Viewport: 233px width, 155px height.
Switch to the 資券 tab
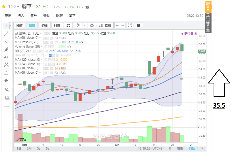pyautogui.click(x=34, y=16)
